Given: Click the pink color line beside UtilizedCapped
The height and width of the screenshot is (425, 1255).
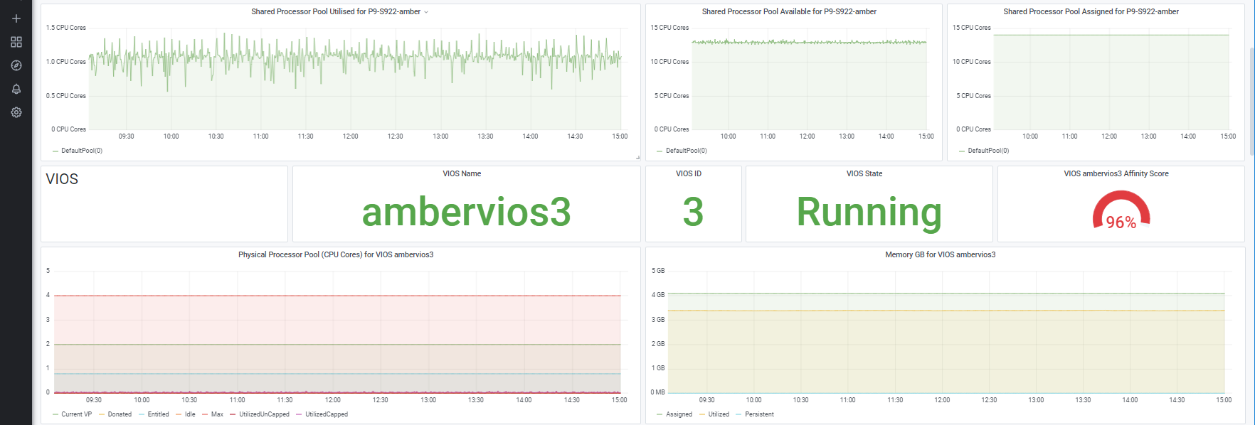Looking at the screenshot, I should click(300, 414).
